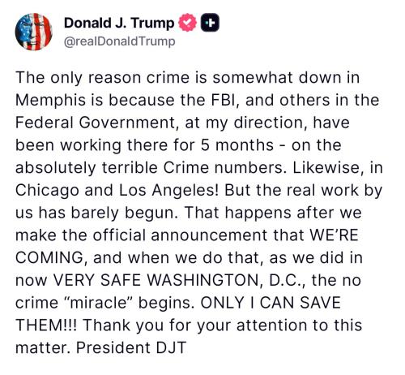405x375 pixels.
Task: Click the red verified checkmark badge
Action: coord(188,23)
